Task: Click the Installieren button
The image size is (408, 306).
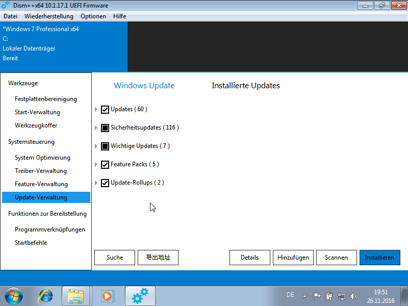Action: click(x=380, y=258)
